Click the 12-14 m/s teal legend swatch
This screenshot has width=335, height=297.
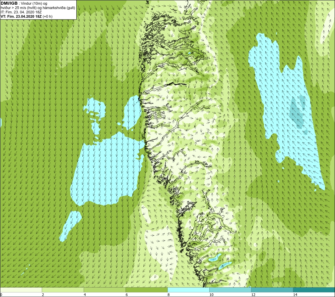(x=272, y=290)
